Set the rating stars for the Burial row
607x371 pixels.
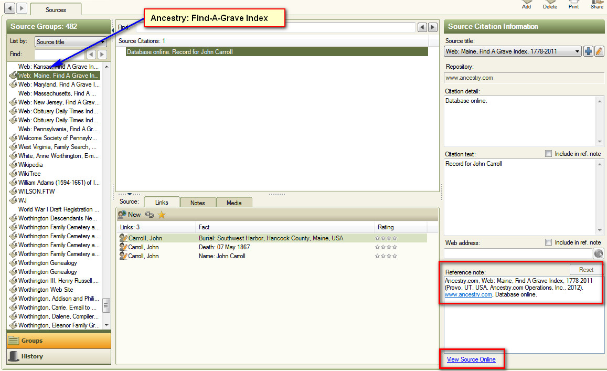click(386, 238)
